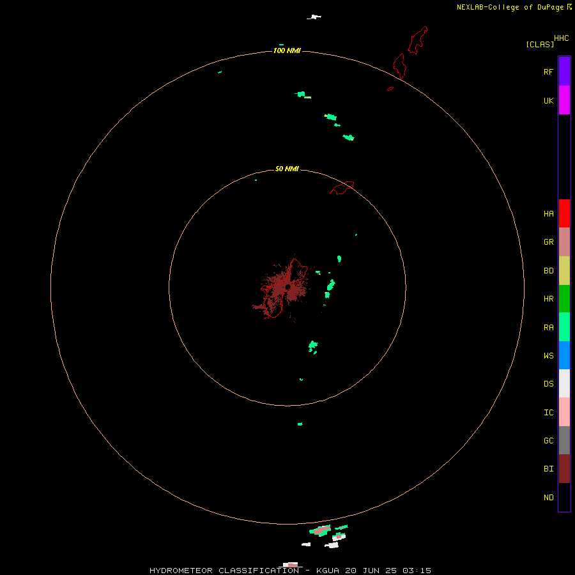
Task: Click the GC legend label
Action: click(x=548, y=441)
